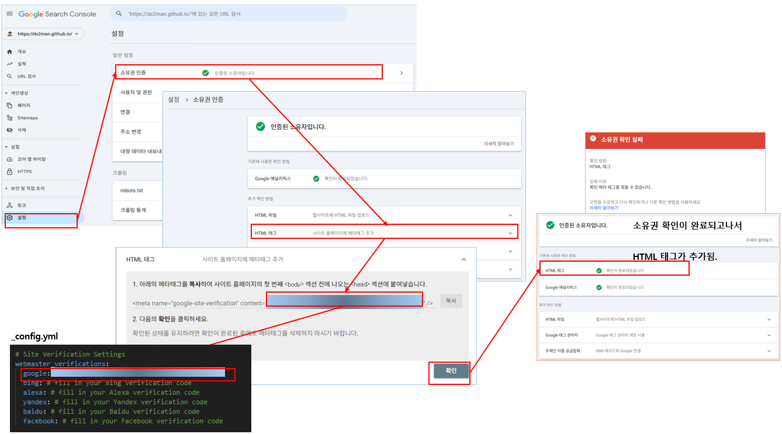Click the facebook verification code line
This screenshot has width=782, height=434.
(x=123, y=421)
